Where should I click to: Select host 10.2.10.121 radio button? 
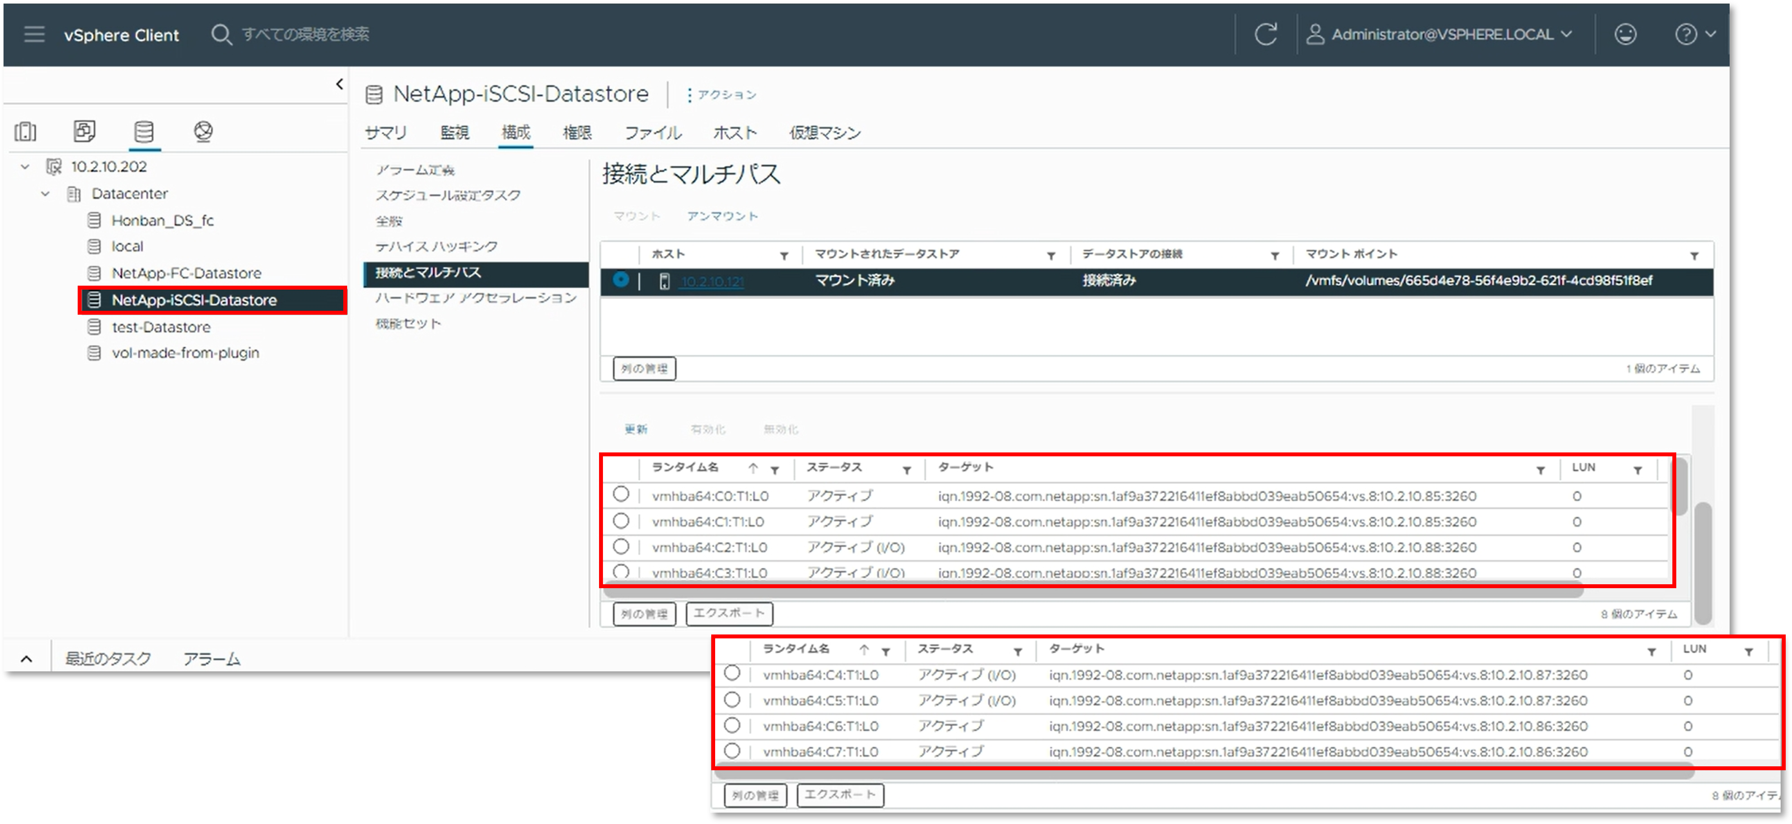(621, 280)
